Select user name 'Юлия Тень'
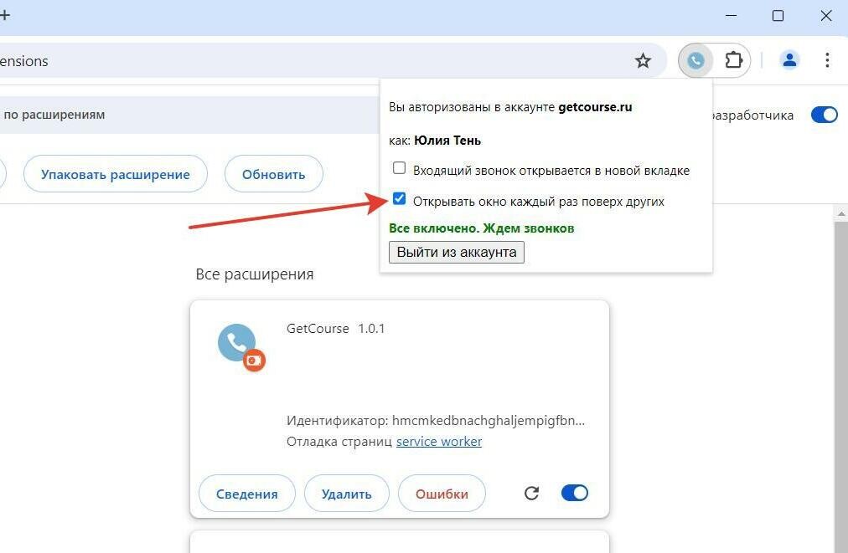The image size is (848, 553). tap(447, 141)
